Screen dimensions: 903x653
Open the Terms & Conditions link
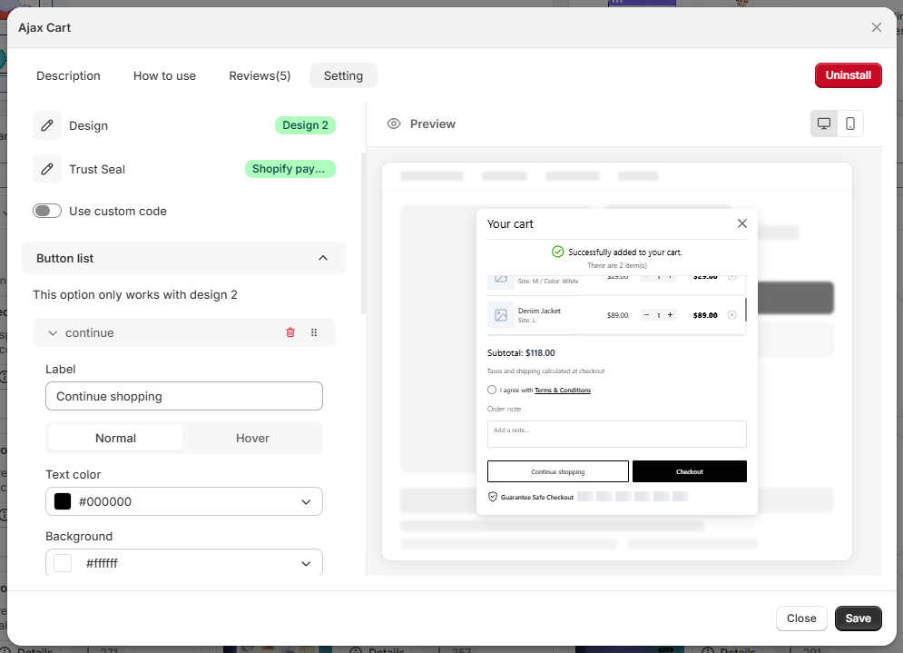tap(563, 391)
